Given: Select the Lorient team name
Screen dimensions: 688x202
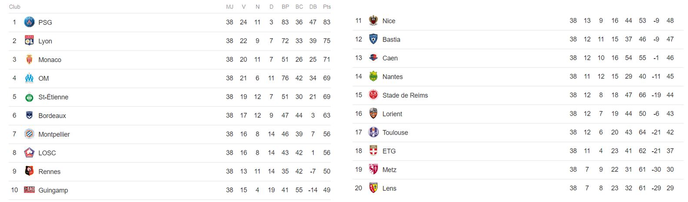Looking at the screenshot, I should (392, 114).
